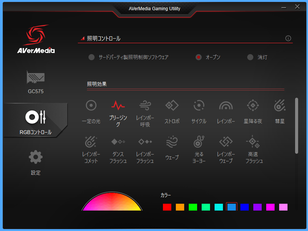
Task: Pick the orange color swatch
Action: 180,207
